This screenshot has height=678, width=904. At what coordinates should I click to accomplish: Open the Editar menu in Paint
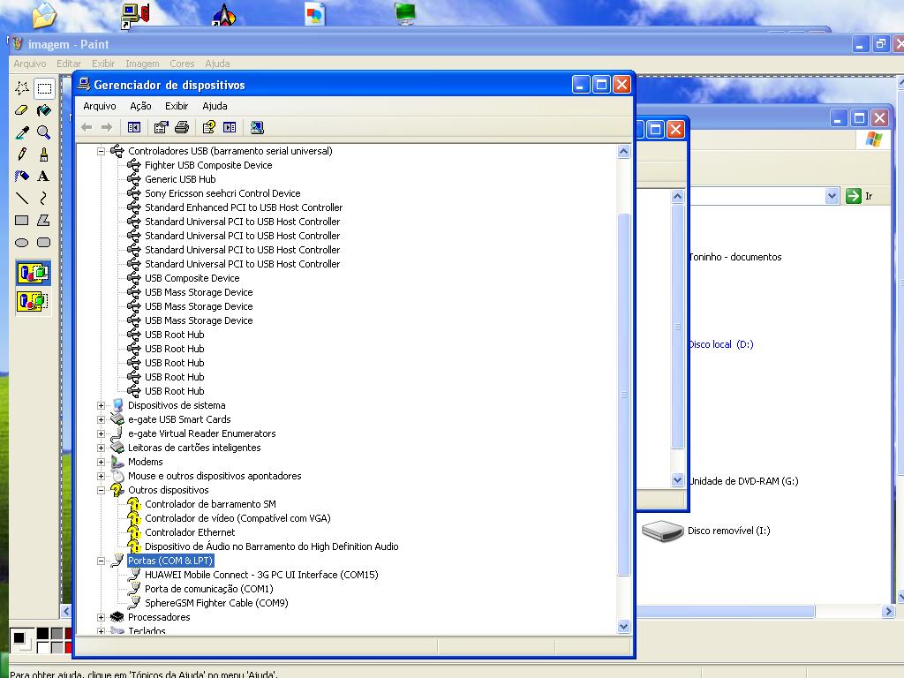[69, 64]
